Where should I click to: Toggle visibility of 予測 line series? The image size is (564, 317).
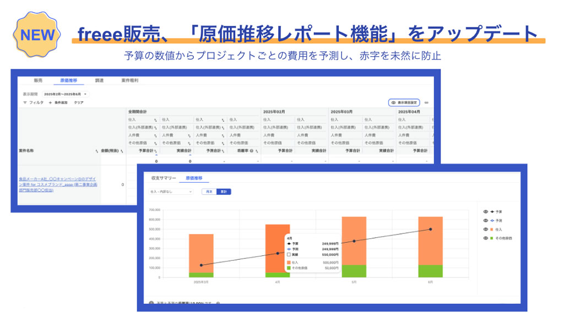(486, 220)
